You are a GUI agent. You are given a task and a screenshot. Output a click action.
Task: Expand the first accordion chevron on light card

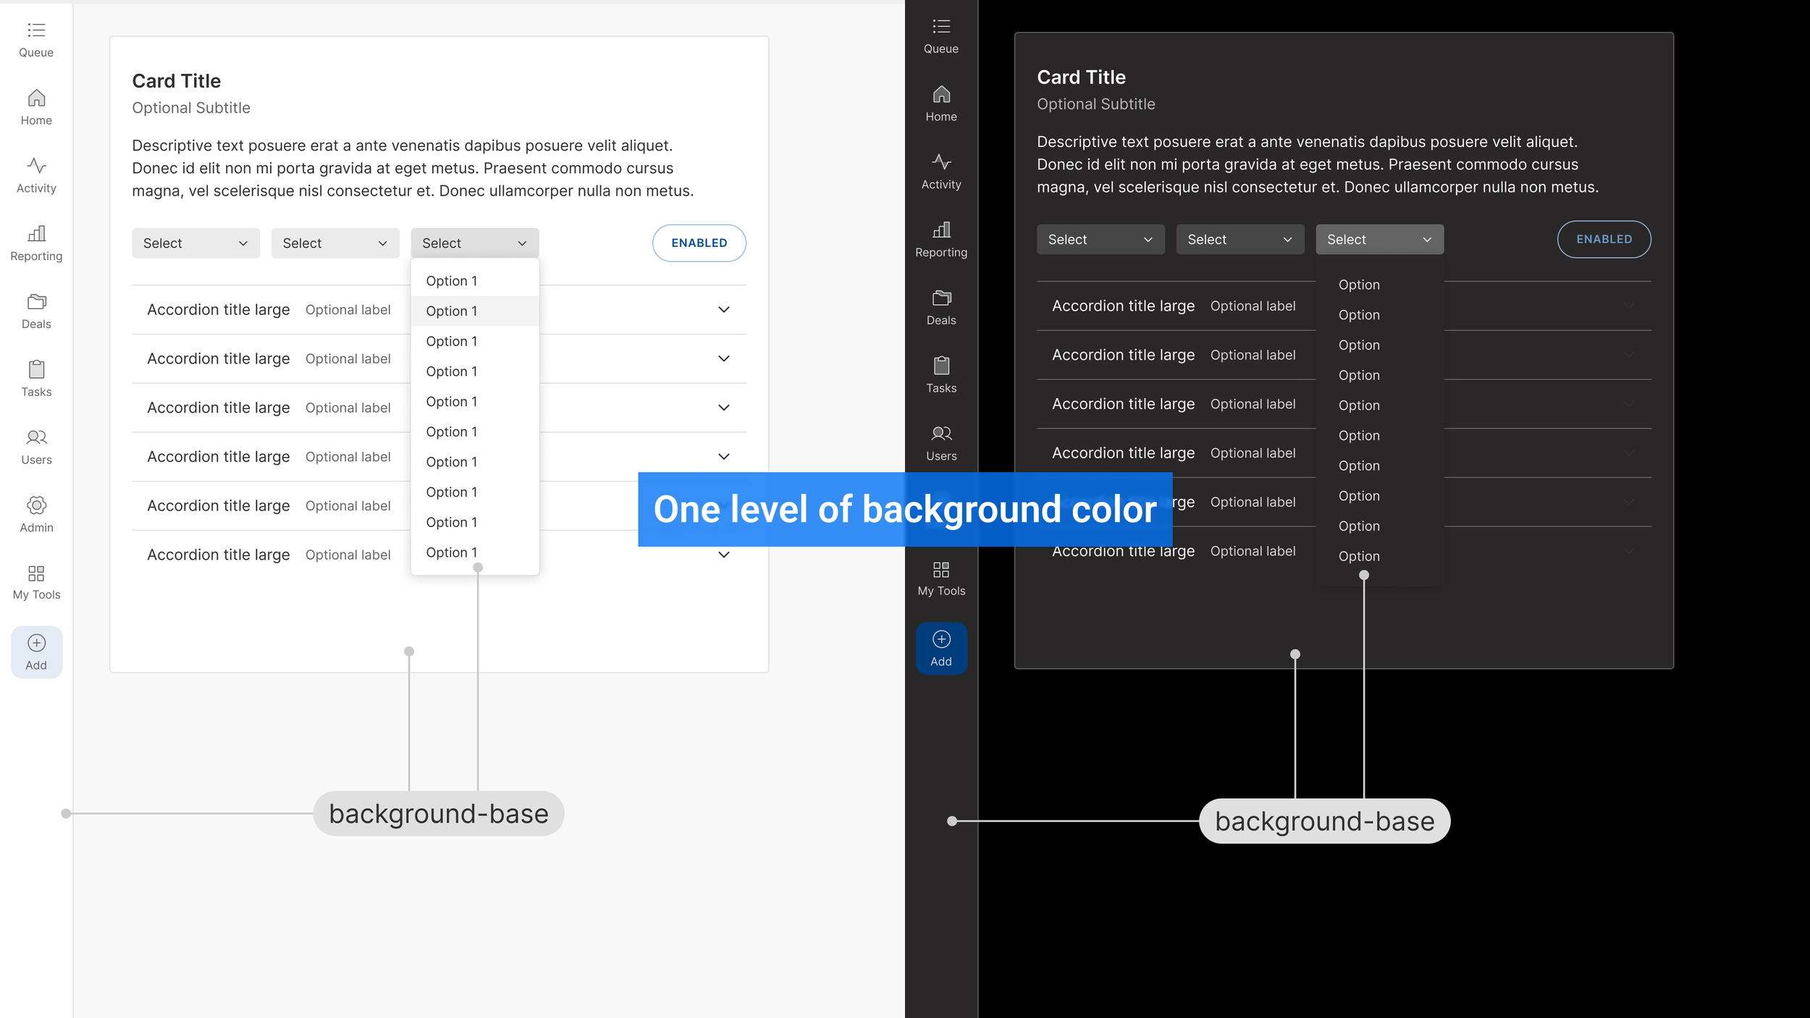click(x=723, y=310)
